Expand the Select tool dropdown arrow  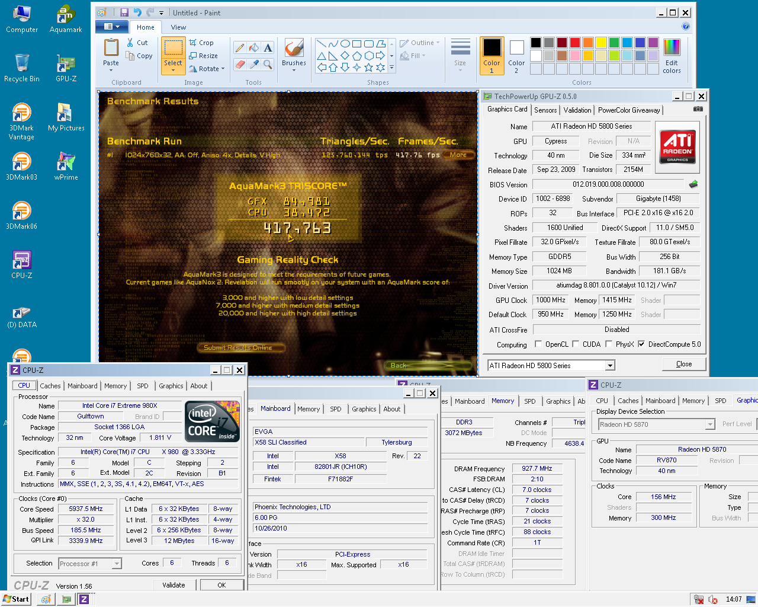(173, 71)
